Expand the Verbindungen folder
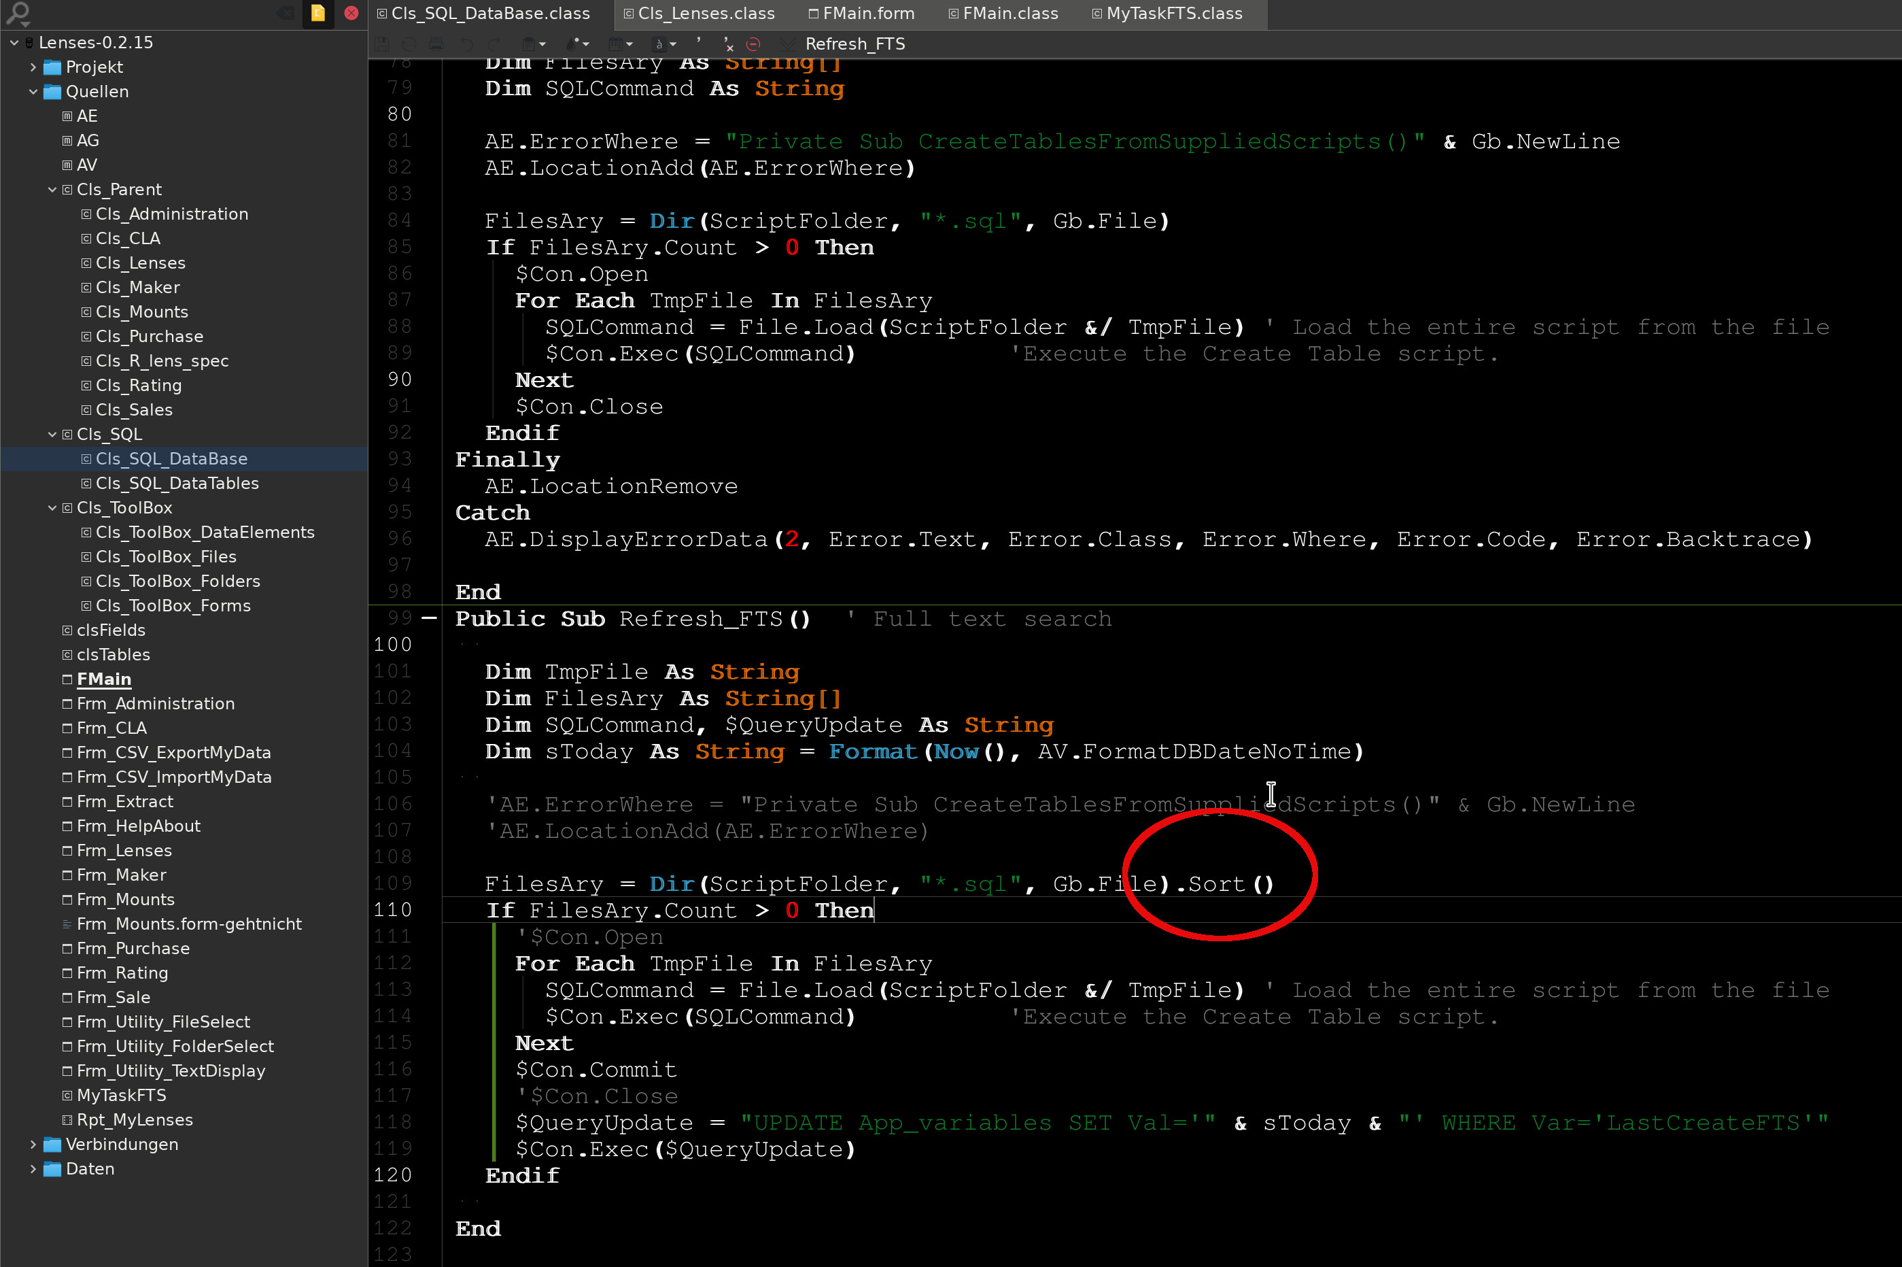The image size is (1902, 1267). [33, 1144]
